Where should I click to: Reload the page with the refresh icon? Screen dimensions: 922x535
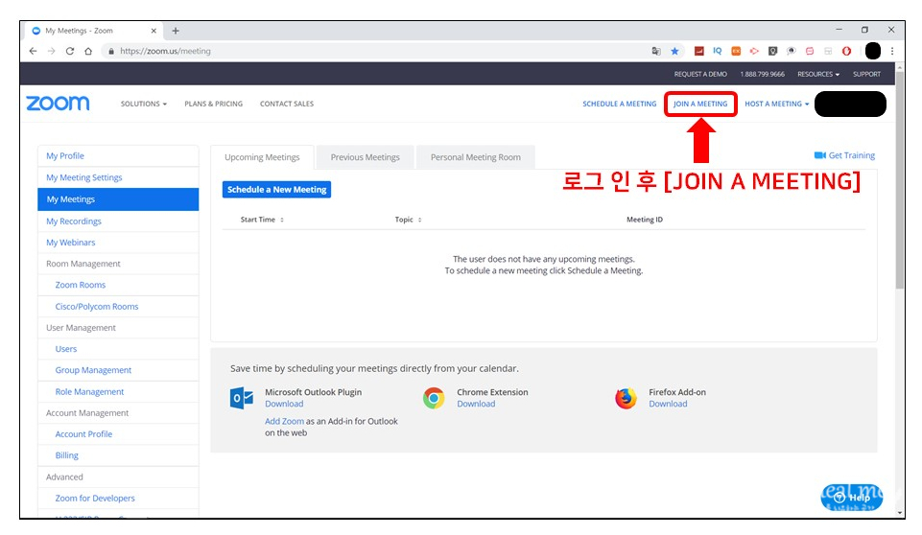[x=70, y=51]
